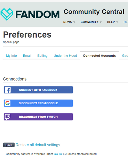Switch to the Email tab
Screen dimensions: 128x163
(27, 56)
